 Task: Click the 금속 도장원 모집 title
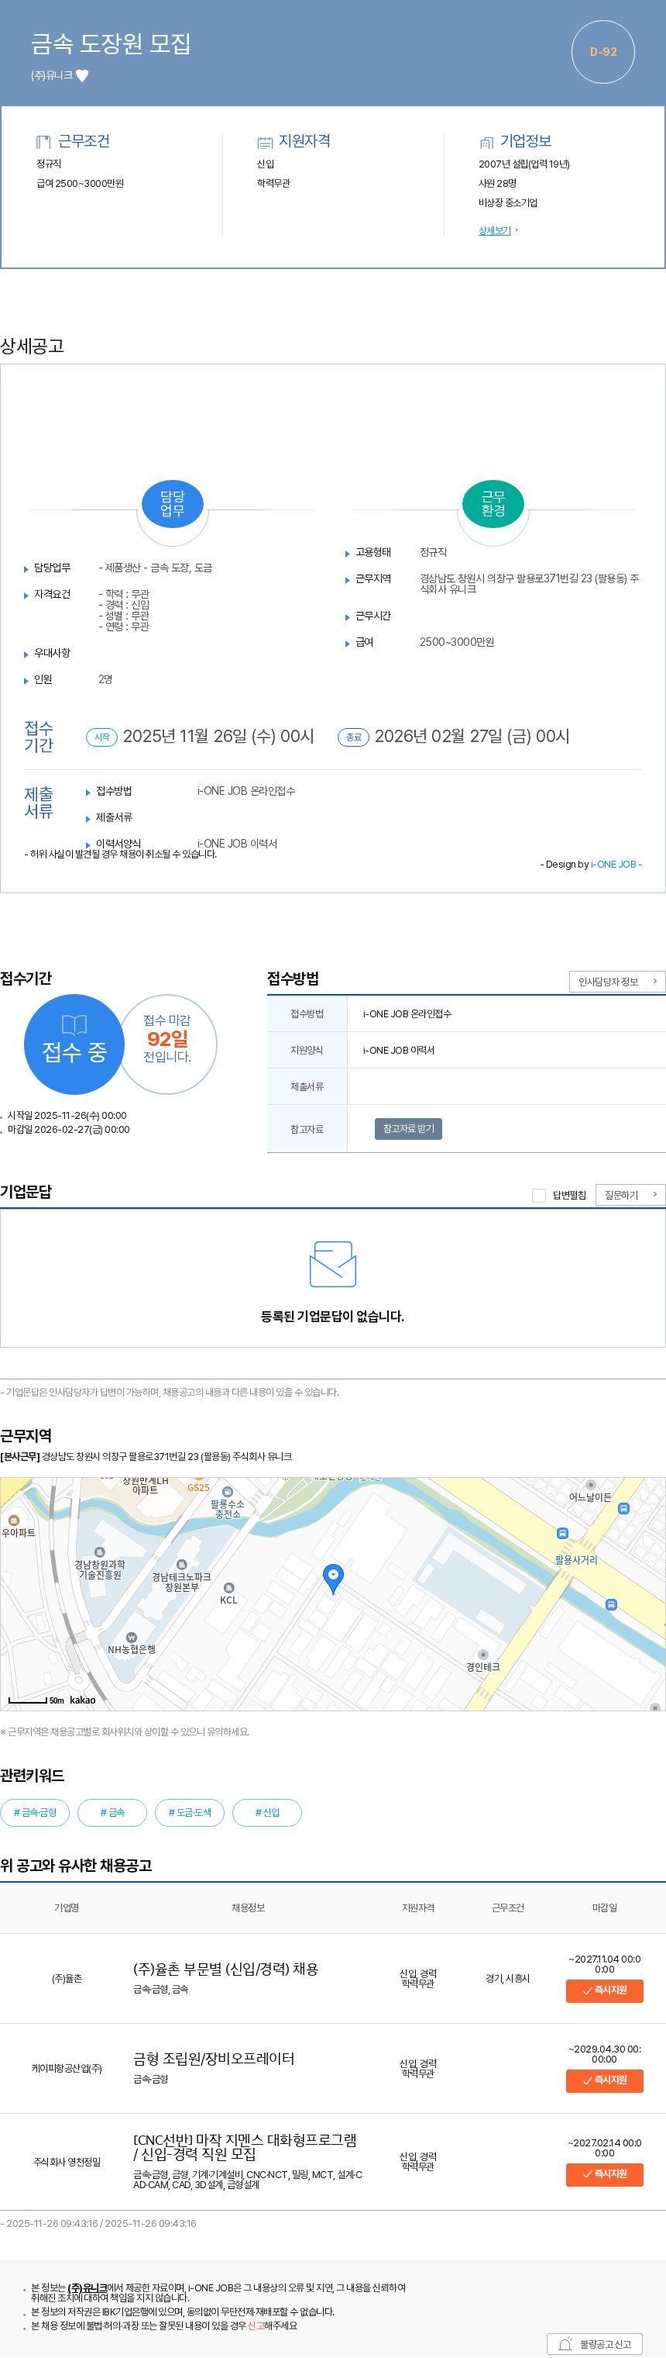(111, 44)
